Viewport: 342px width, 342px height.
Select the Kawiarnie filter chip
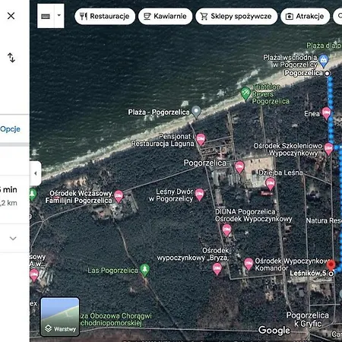point(165,17)
